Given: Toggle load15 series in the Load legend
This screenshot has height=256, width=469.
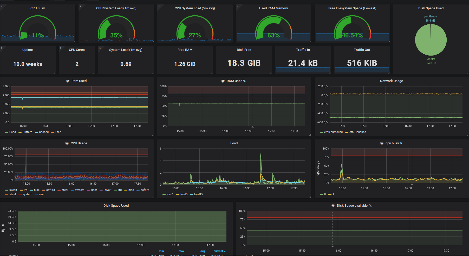Looking at the screenshot, I should click(198, 194).
